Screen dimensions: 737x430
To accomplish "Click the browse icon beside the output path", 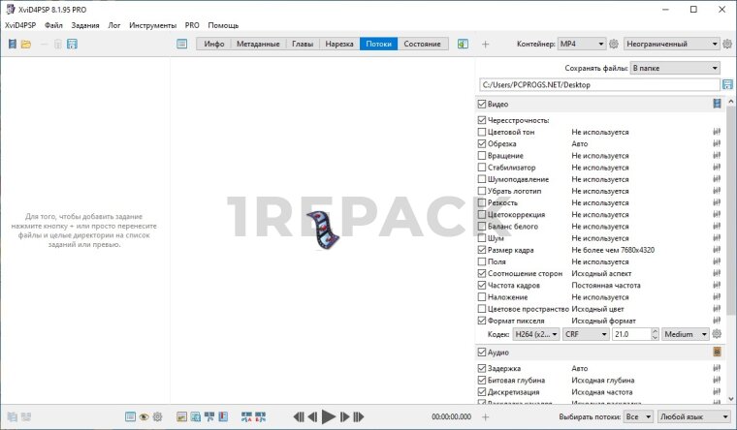I will (727, 85).
